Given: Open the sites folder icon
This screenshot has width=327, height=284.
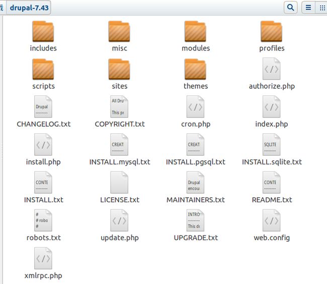Looking at the screenshot, I should (x=119, y=69).
